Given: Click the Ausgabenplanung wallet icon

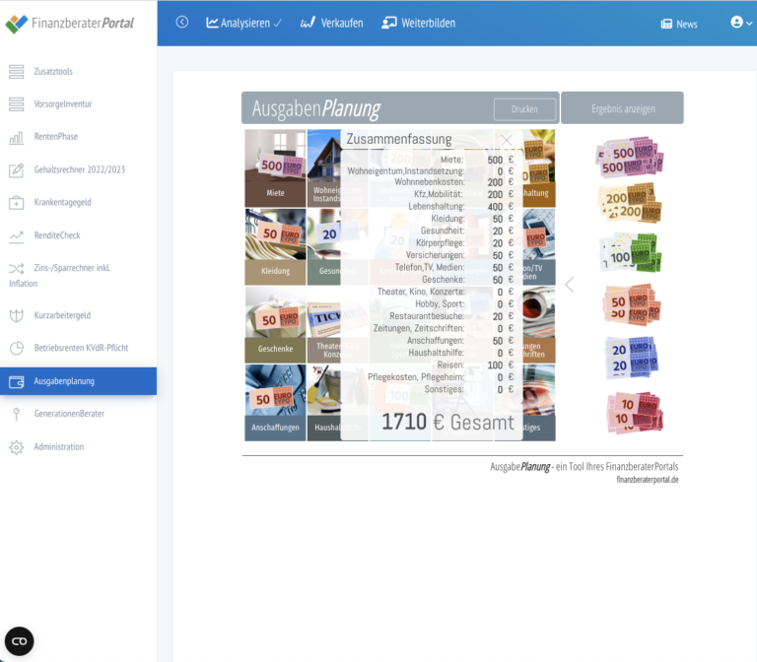Looking at the screenshot, I should click(17, 381).
